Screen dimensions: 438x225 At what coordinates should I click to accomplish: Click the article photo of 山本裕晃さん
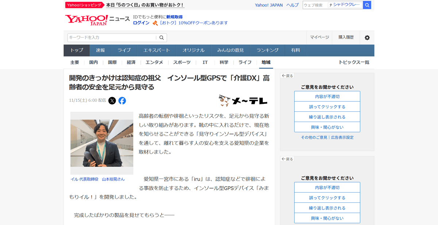[102, 143]
